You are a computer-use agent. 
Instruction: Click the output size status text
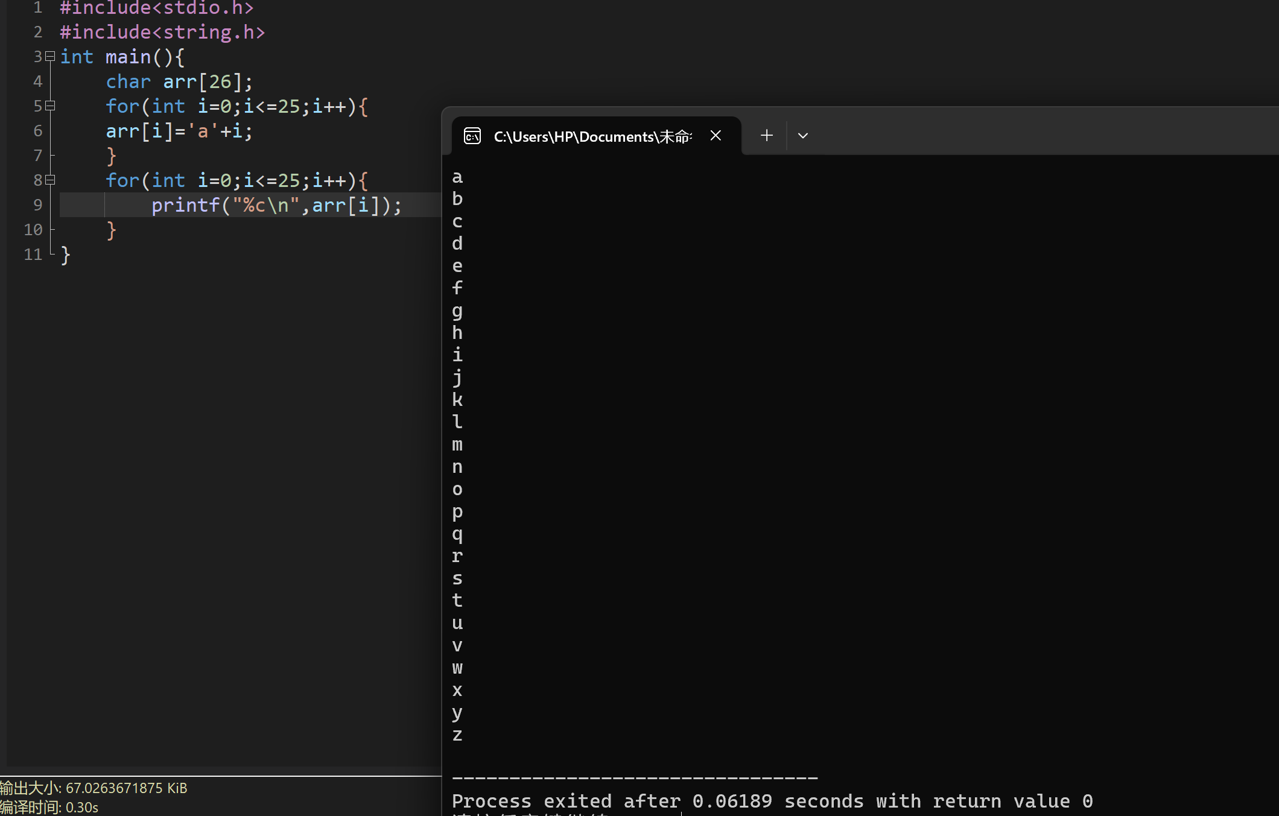(x=94, y=788)
